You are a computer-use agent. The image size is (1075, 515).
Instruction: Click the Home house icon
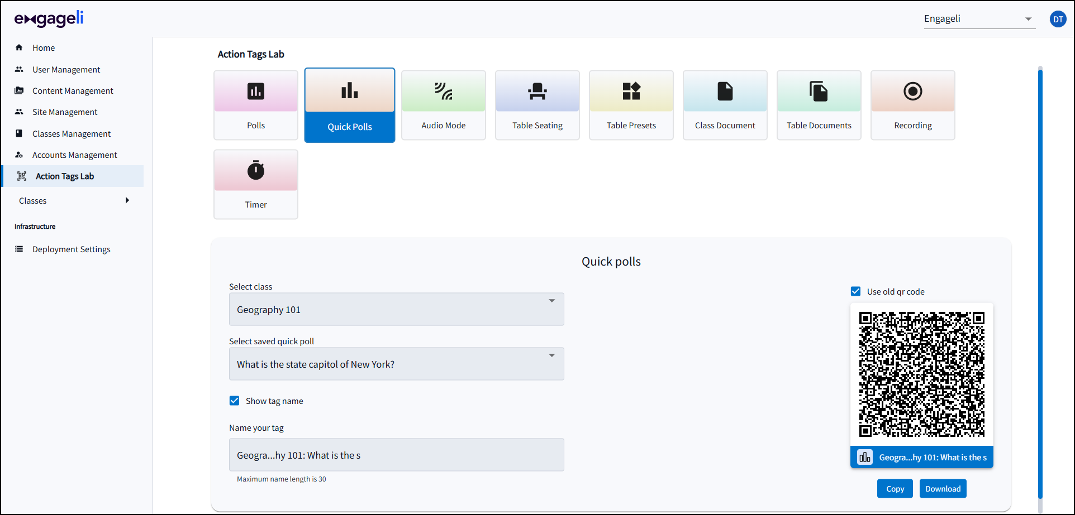click(x=19, y=47)
